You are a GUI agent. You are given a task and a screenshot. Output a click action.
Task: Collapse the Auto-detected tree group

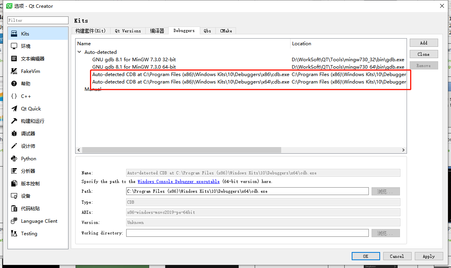79,52
